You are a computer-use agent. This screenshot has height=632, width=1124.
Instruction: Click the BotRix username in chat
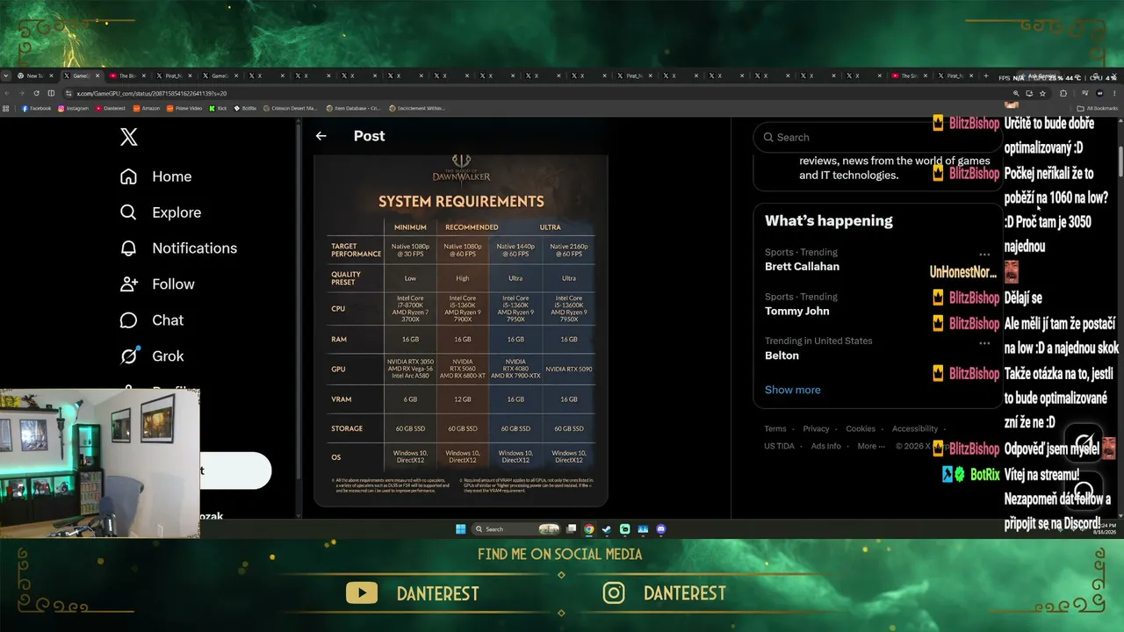(x=985, y=475)
